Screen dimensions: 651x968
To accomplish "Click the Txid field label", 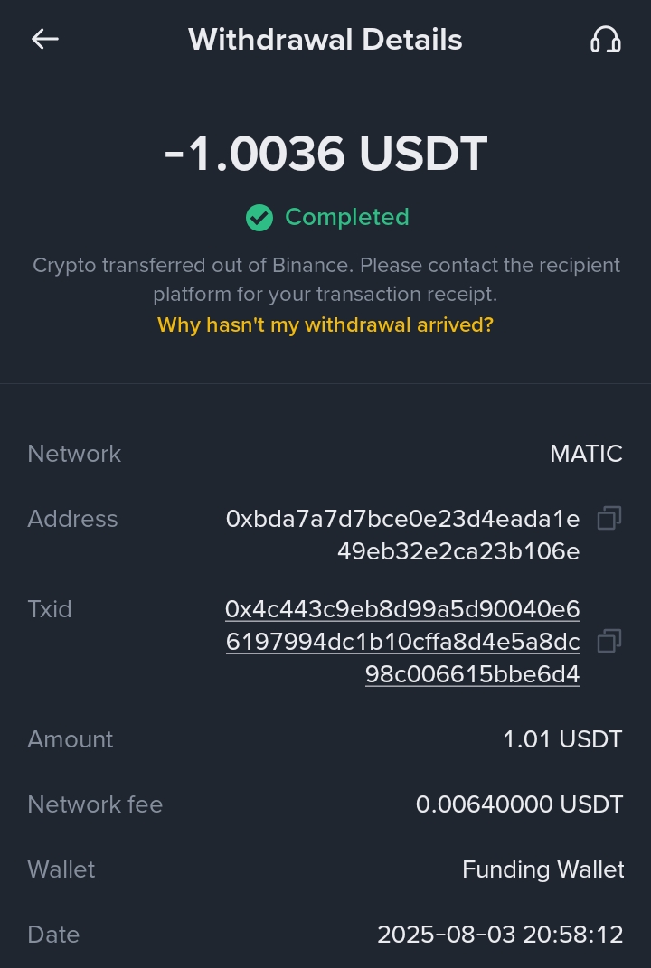I will tap(50, 609).
